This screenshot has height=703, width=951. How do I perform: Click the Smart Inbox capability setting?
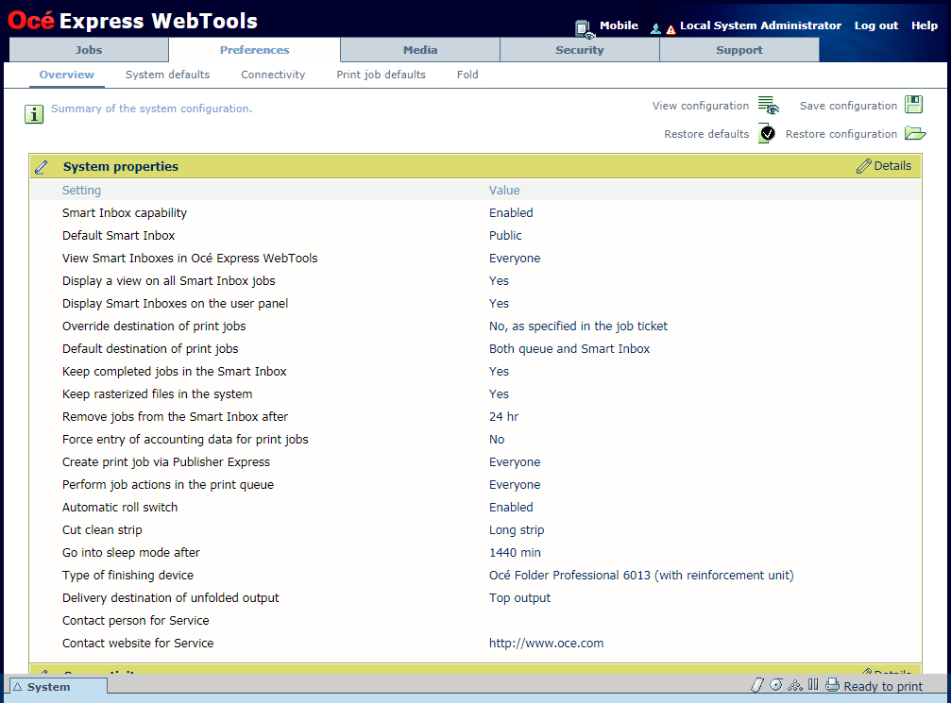coord(125,212)
